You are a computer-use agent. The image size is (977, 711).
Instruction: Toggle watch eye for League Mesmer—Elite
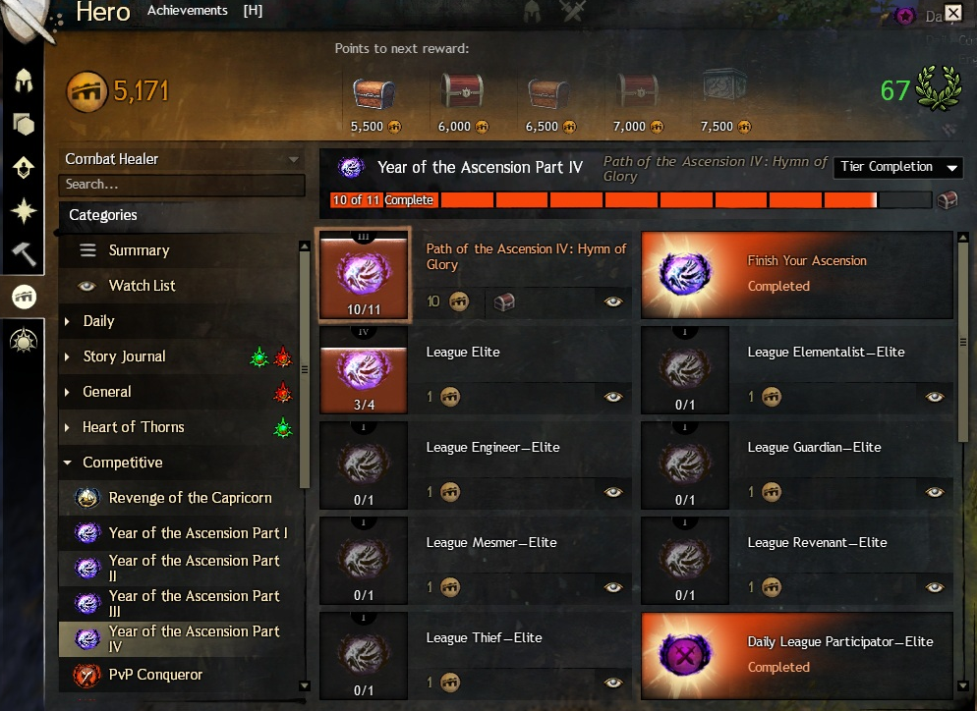pos(613,587)
